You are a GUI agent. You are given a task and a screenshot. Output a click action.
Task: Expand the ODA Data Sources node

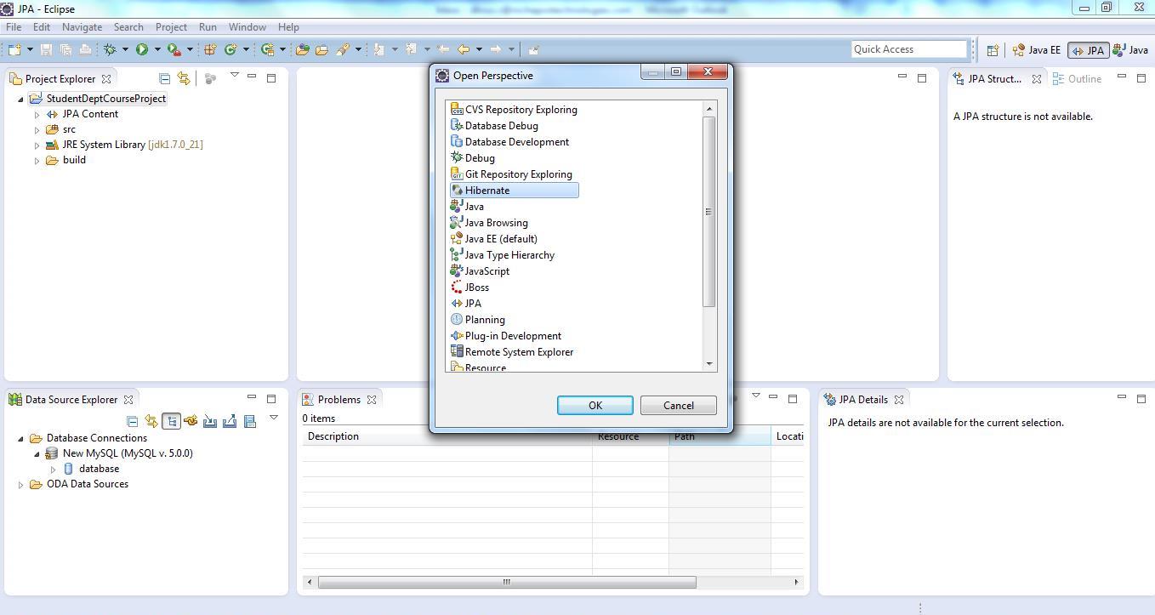(20, 484)
